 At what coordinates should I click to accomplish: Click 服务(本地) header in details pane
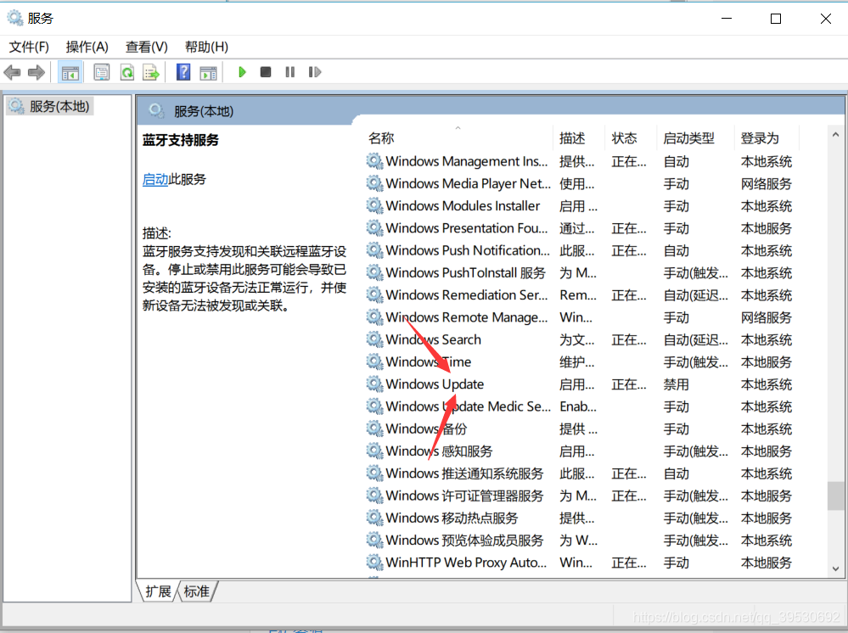(204, 111)
